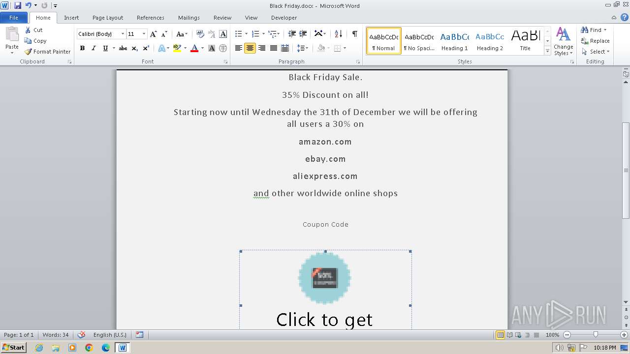Viewport: 630px width, 354px height.
Task: Grow font size
Action: pyautogui.click(x=154, y=34)
